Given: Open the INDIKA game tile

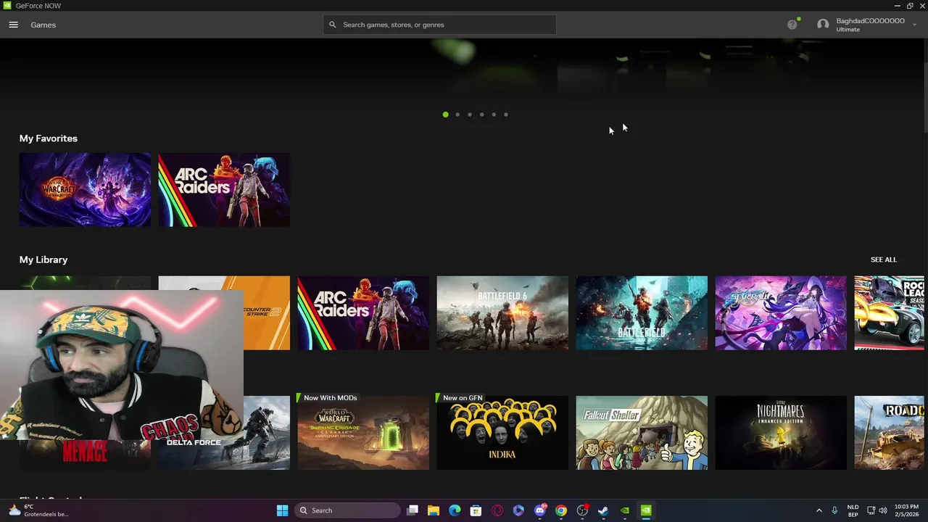Looking at the screenshot, I should coord(502,433).
